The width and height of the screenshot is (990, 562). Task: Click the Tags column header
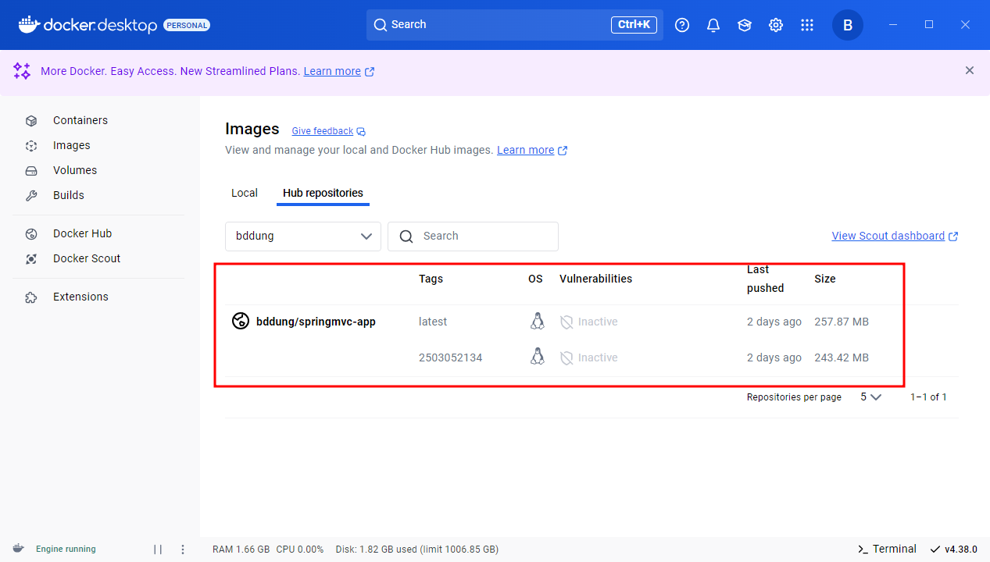click(x=431, y=279)
